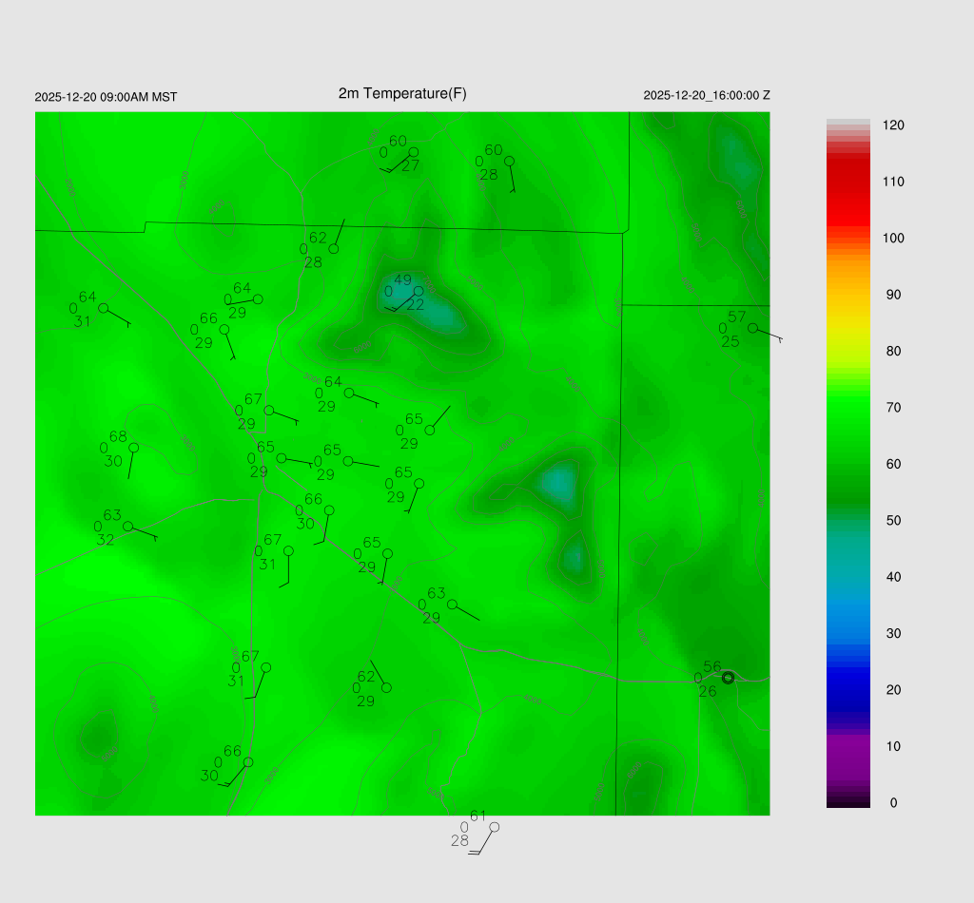Select the station circle with 63 over 29
Image resolution: width=974 pixels, height=903 pixels.
tap(452, 605)
